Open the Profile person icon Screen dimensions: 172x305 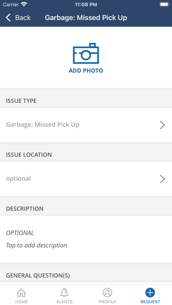[107, 293]
